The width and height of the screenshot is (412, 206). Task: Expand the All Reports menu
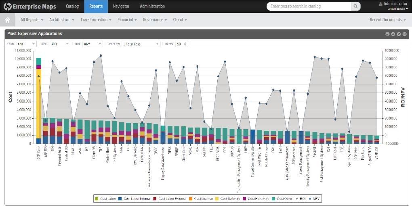[x=32, y=20]
